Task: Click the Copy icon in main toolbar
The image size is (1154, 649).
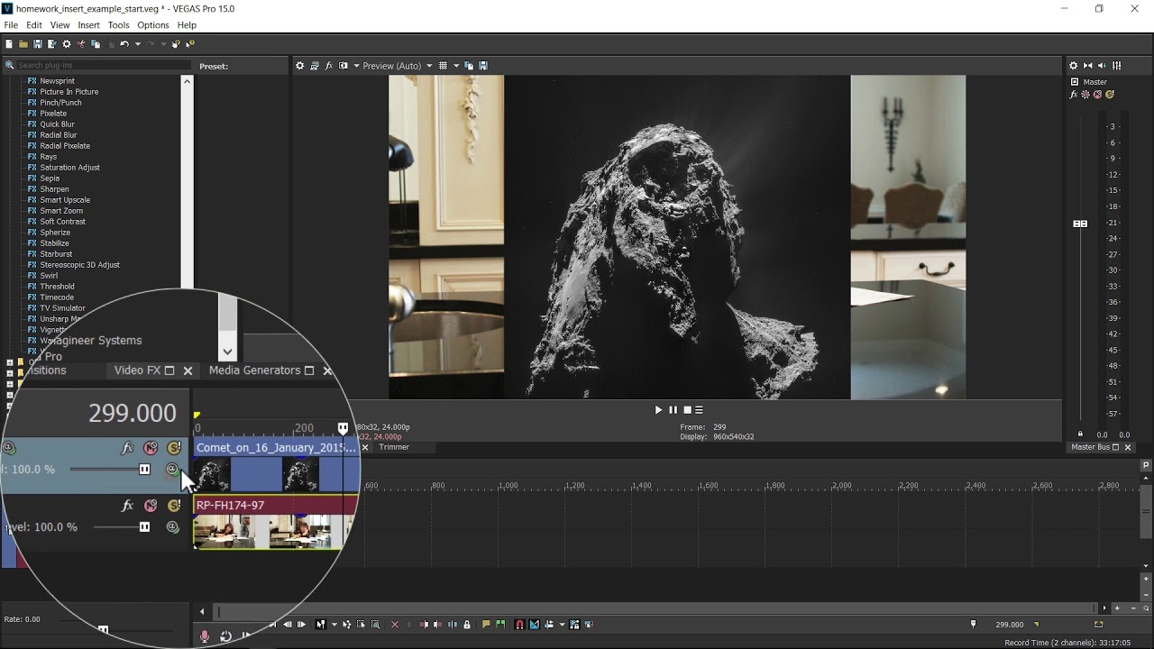Action: (96, 43)
